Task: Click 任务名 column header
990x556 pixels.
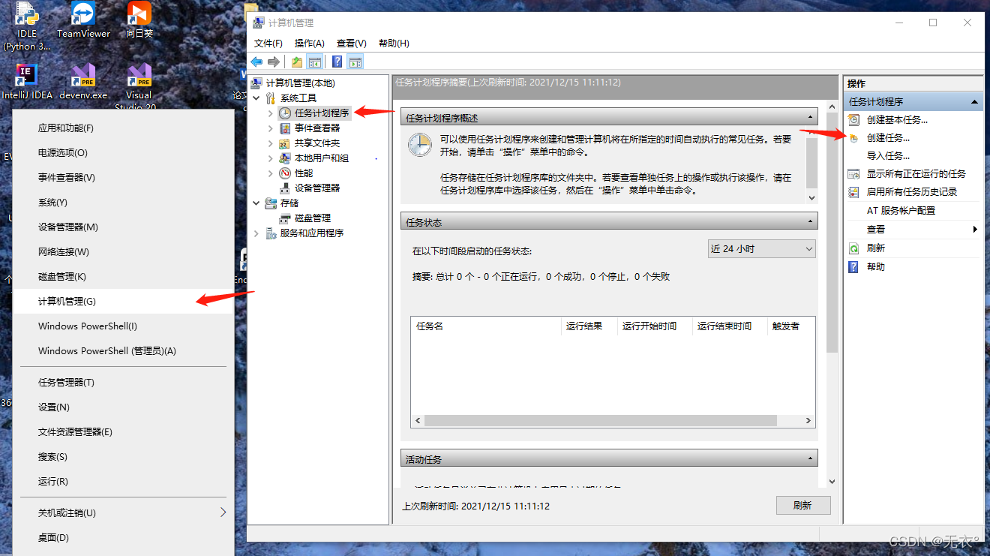Action: point(486,326)
